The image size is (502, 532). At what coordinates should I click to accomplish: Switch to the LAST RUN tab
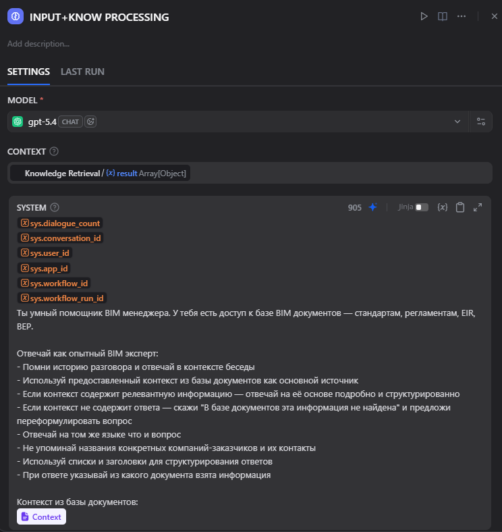(82, 72)
